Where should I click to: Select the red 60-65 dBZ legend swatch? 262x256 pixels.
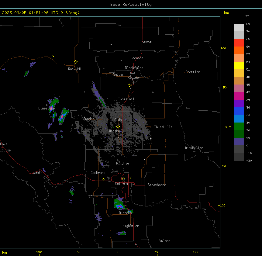tap(239, 43)
